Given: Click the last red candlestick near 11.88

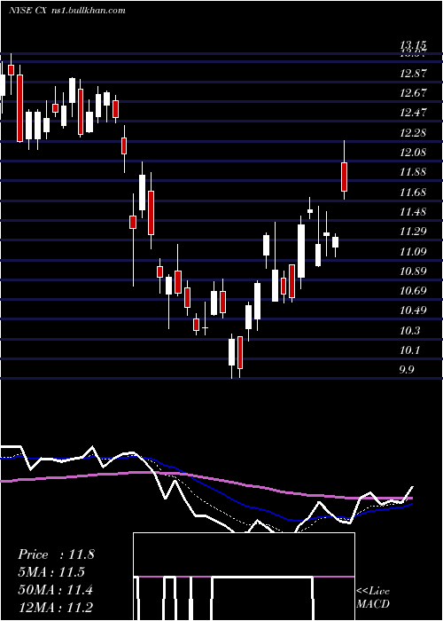Looking at the screenshot, I should click(x=344, y=177).
